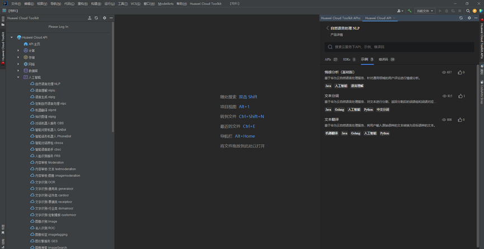The height and width of the screenshot is (249, 484).
Task: Select 人脸识别服务 FRS in the tree
Action: tap(46, 156)
